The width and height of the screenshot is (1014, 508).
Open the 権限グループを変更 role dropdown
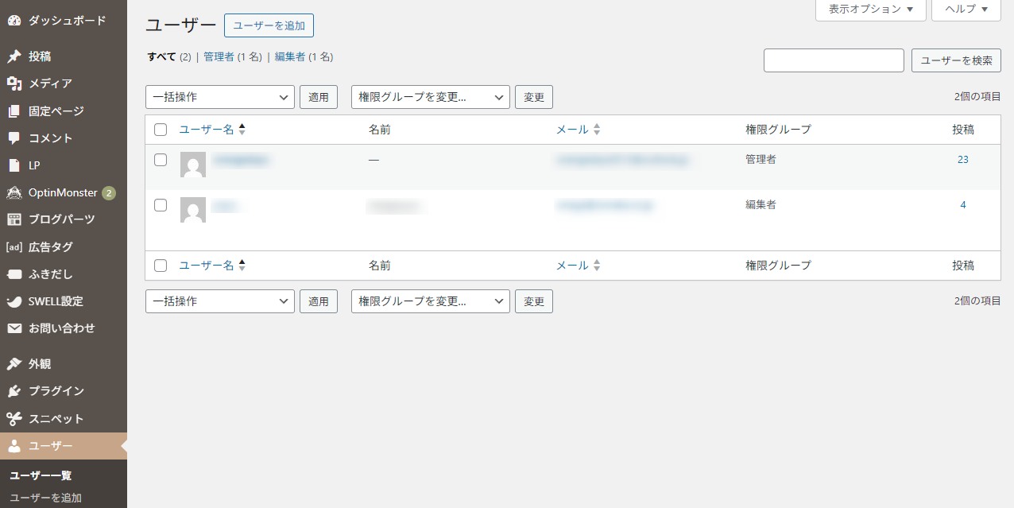430,96
